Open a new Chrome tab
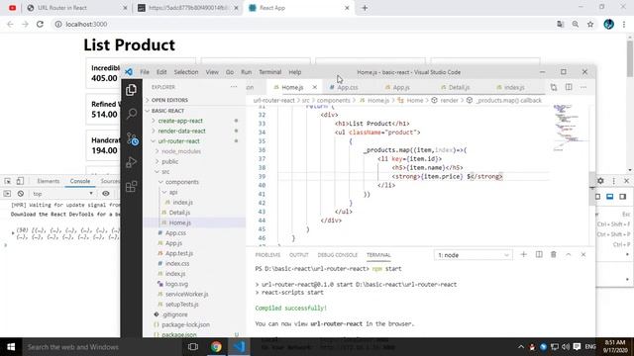The height and width of the screenshot is (356, 634). pyautogui.click(x=365, y=8)
